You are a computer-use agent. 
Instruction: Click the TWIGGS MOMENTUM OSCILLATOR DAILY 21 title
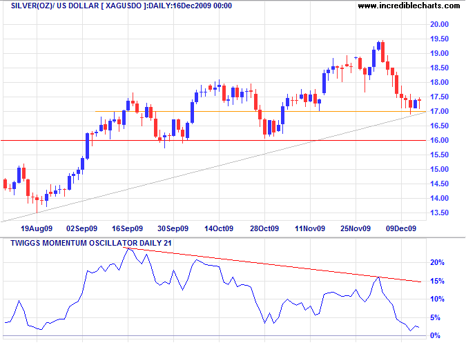coord(91,243)
